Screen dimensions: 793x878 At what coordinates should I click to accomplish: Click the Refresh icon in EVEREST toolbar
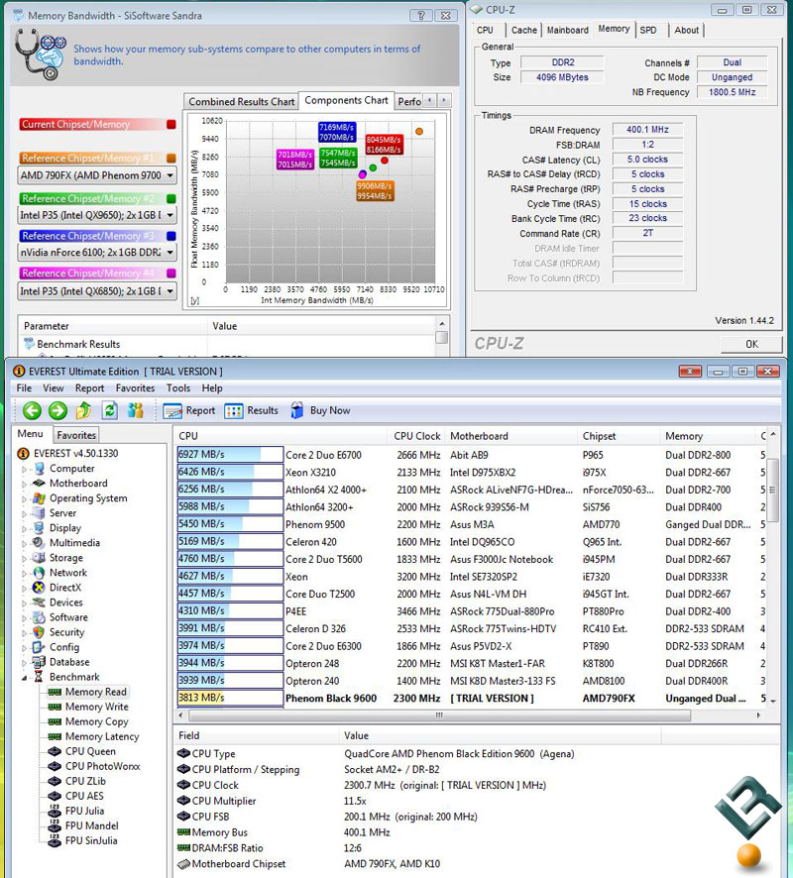[110, 410]
